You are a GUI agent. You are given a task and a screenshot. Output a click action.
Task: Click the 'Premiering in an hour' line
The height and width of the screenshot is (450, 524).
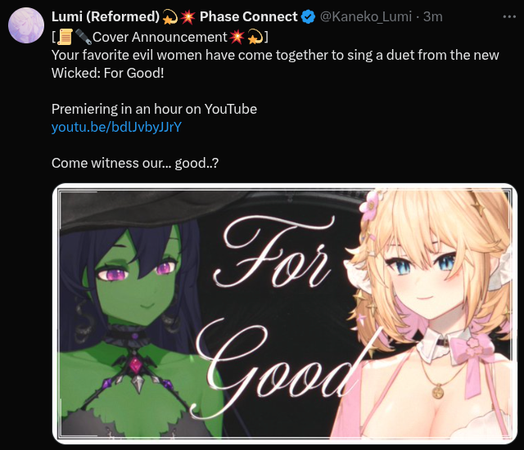(154, 109)
